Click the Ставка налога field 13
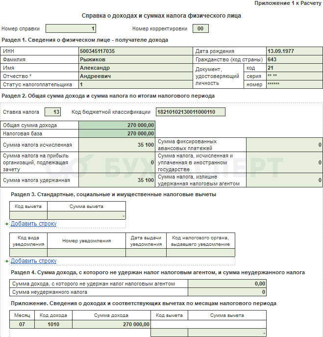Viewport: 323px width, 337px height. [52, 112]
